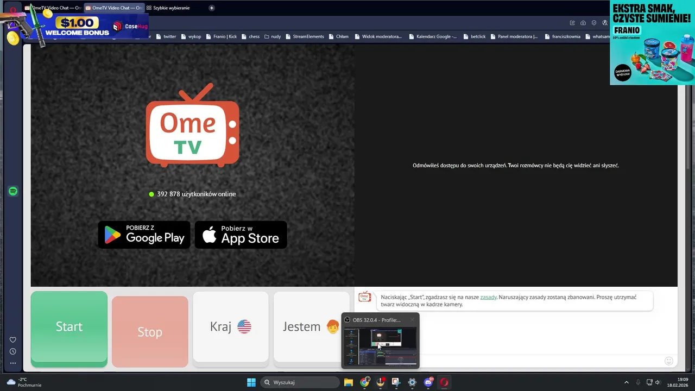Image resolution: width=695 pixels, height=391 pixels.
Task: Open Opera bookmarks heart icon in sidebar
Action: [x=13, y=340]
